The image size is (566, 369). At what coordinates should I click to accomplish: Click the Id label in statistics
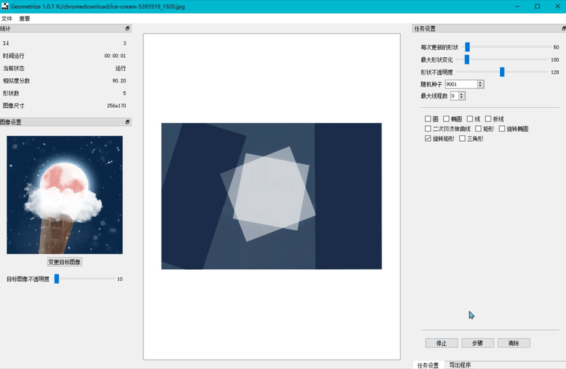coord(6,43)
